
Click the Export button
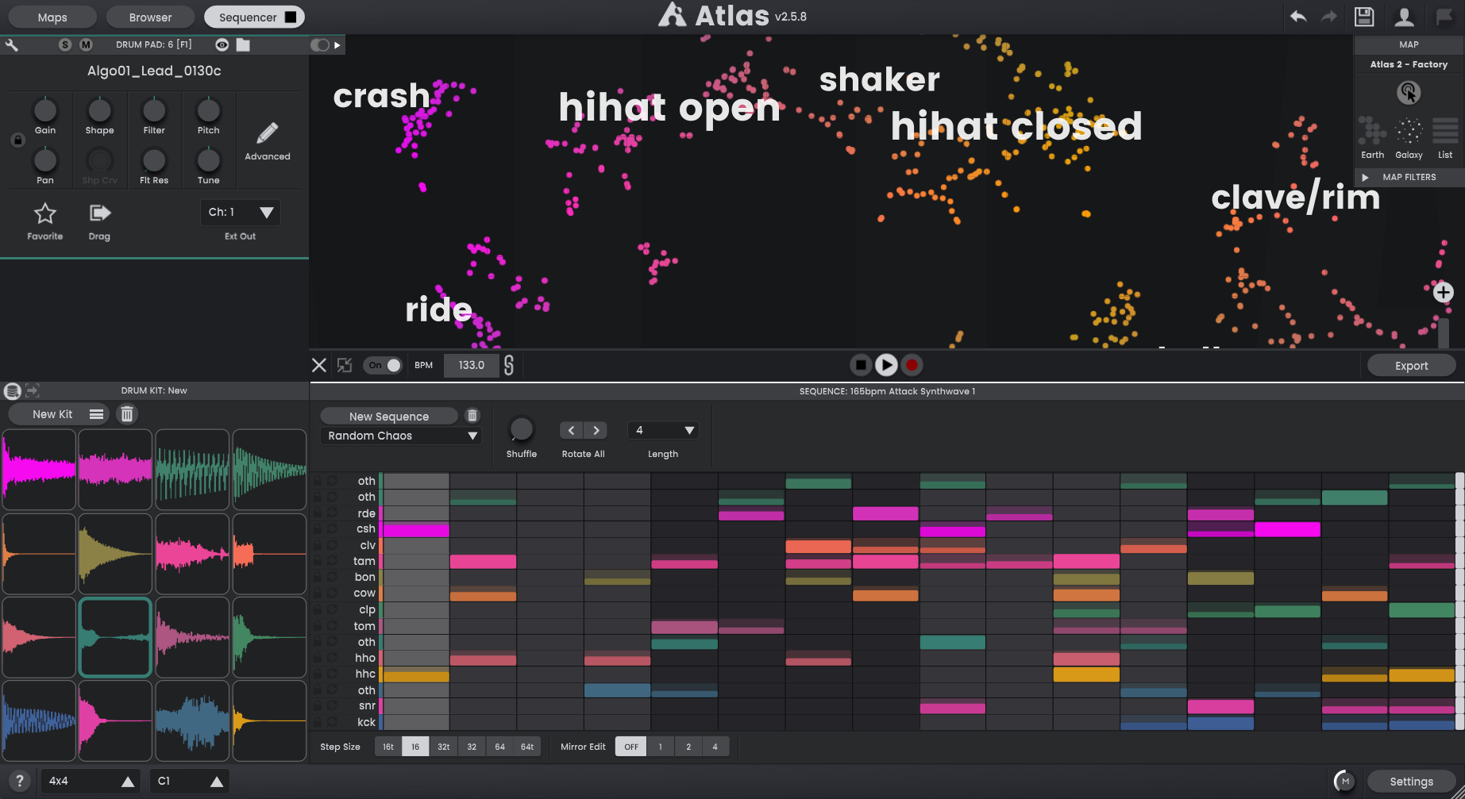click(1411, 366)
